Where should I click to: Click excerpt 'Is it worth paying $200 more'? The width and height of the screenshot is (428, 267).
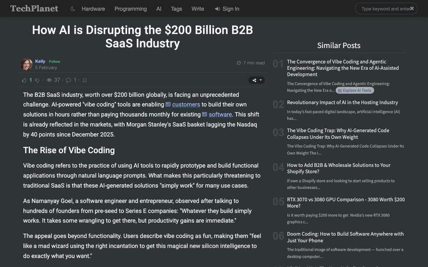[338, 218]
